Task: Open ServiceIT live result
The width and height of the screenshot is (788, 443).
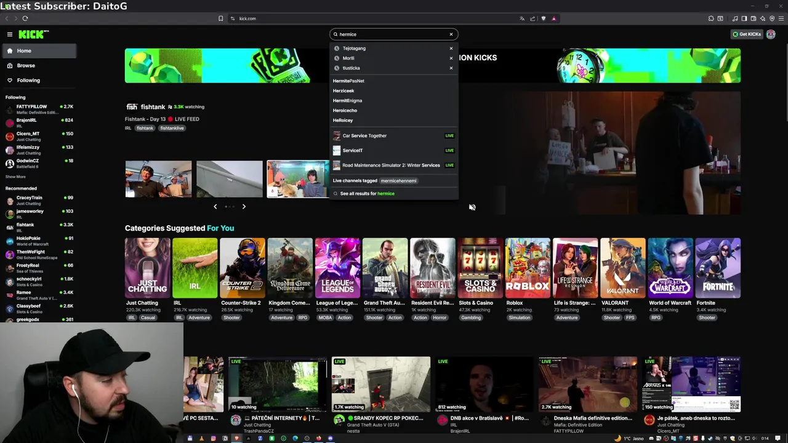Action: tap(394, 150)
